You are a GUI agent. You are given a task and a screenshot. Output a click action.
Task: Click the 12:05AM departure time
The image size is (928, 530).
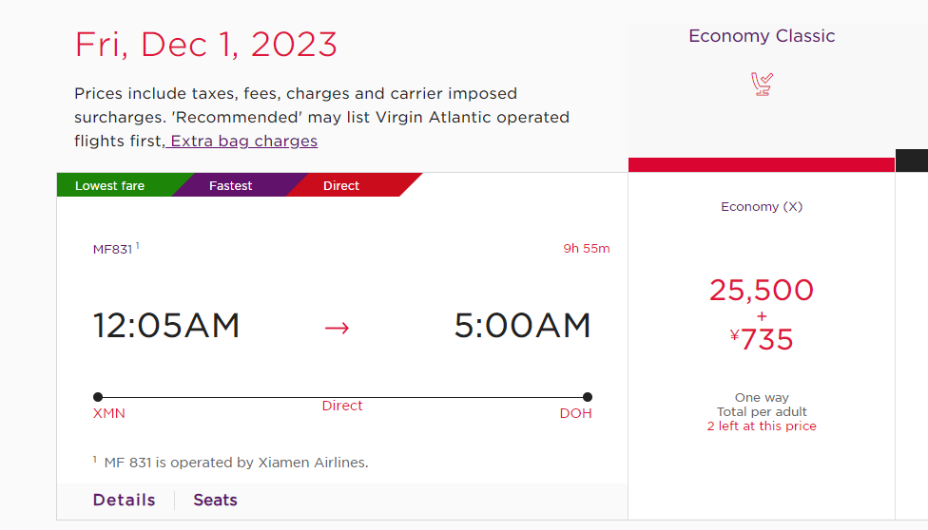tap(166, 326)
